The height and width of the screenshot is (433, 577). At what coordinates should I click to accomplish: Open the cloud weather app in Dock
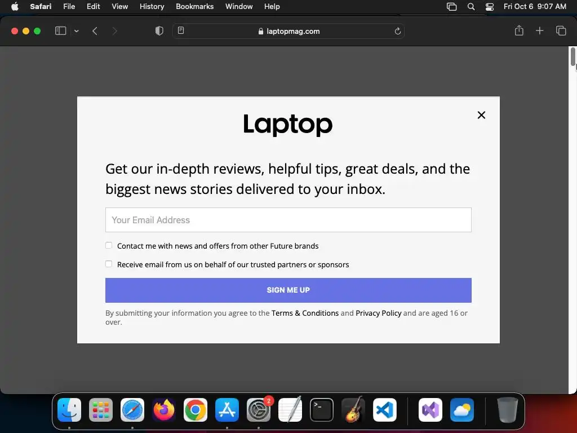pos(462,410)
